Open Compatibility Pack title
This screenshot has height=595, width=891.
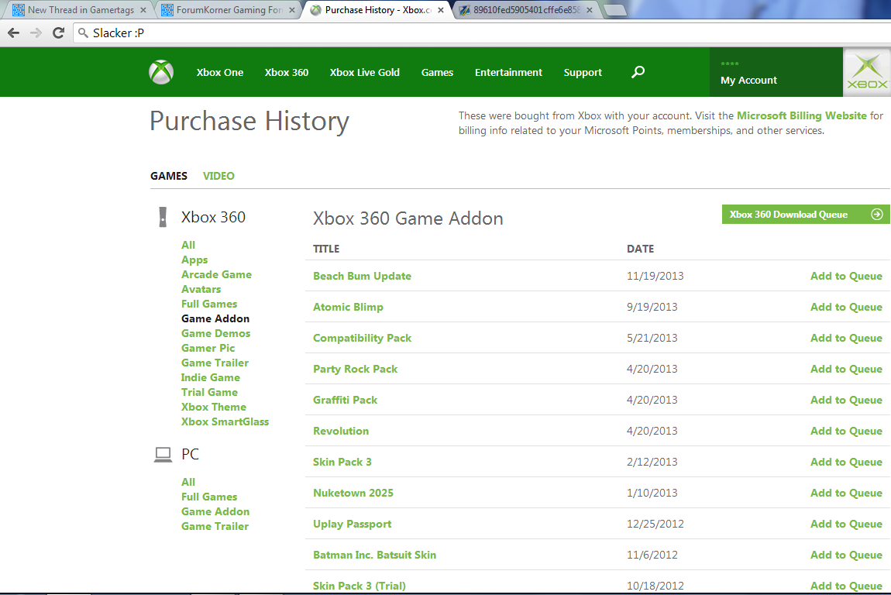pyautogui.click(x=362, y=338)
